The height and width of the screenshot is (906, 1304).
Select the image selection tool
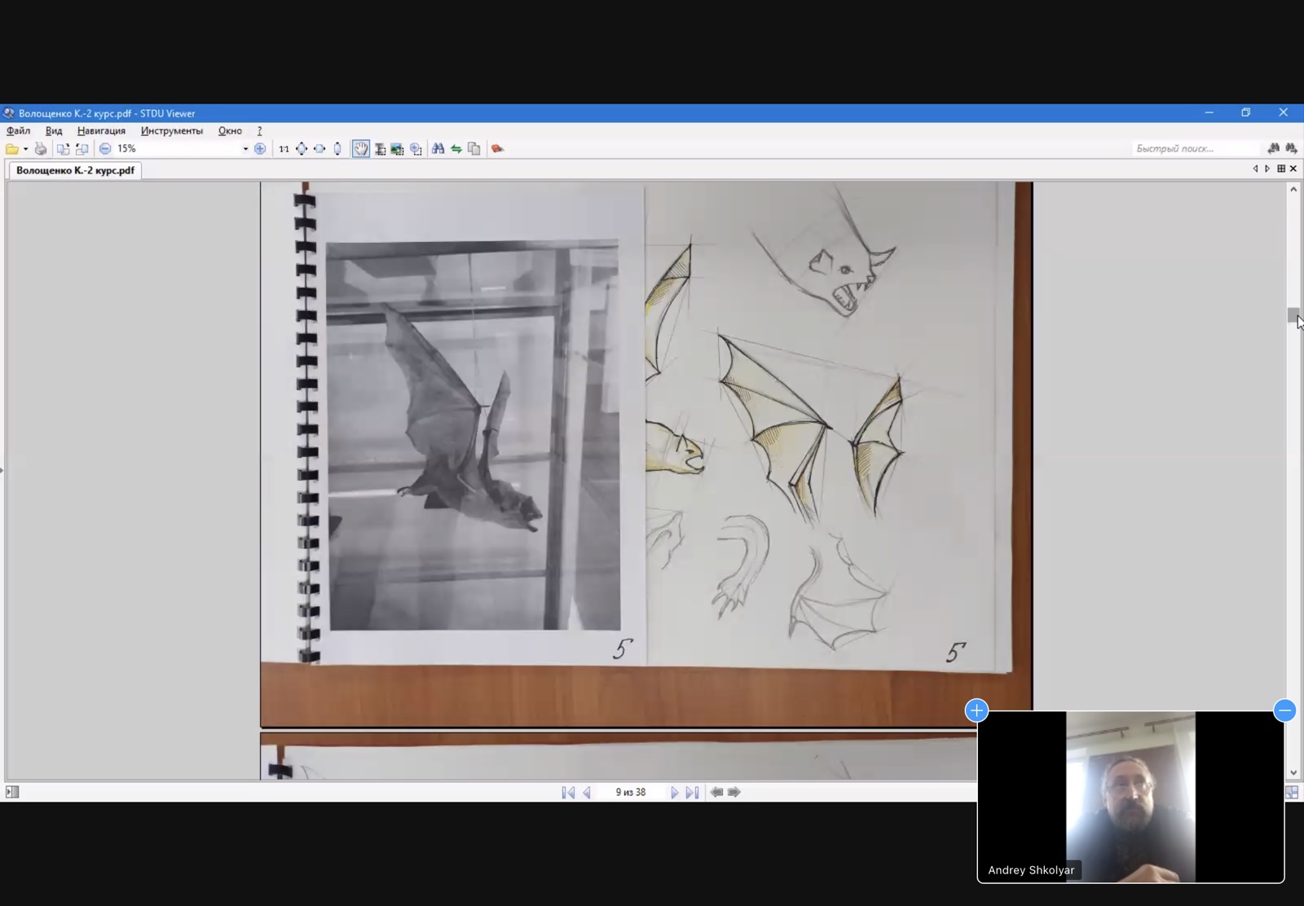[x=398, y=149]
